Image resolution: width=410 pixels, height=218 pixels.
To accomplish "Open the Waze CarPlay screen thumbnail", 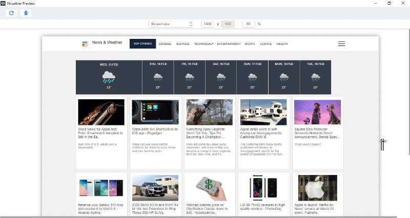I will 155,112.
